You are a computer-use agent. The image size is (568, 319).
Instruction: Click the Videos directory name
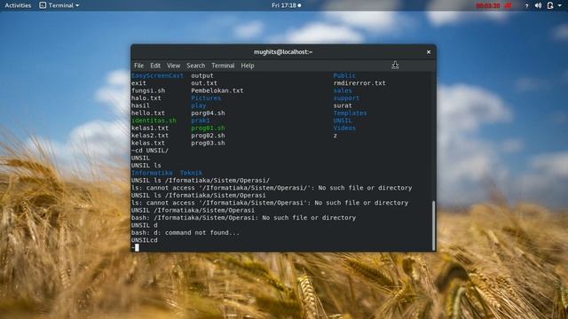point(344,128)
